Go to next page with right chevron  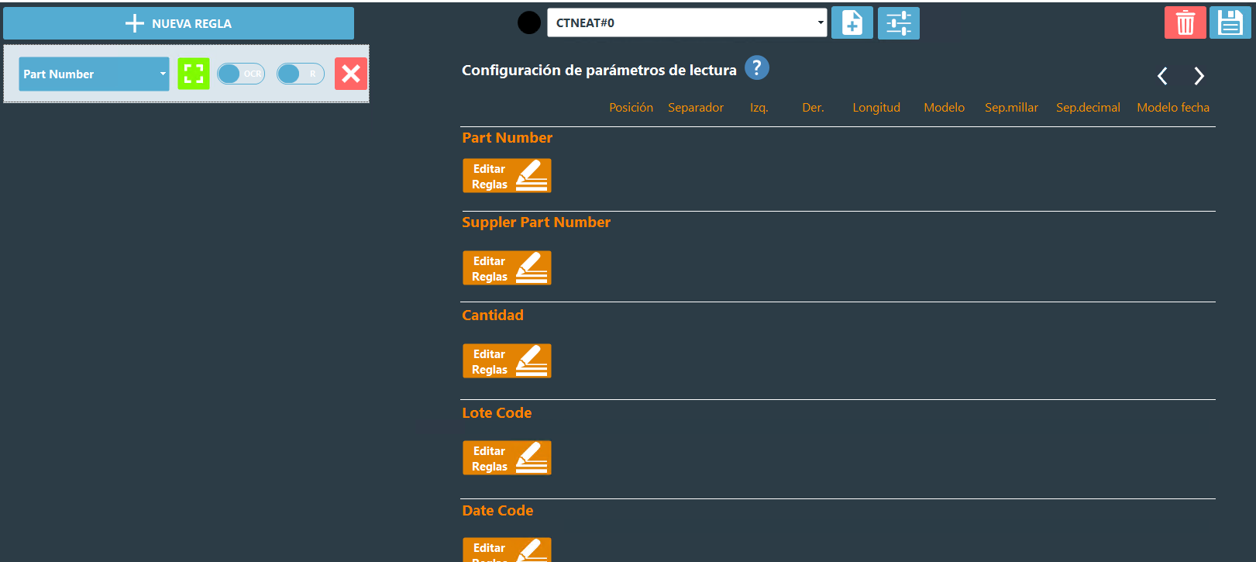(x=1199, y=76)
